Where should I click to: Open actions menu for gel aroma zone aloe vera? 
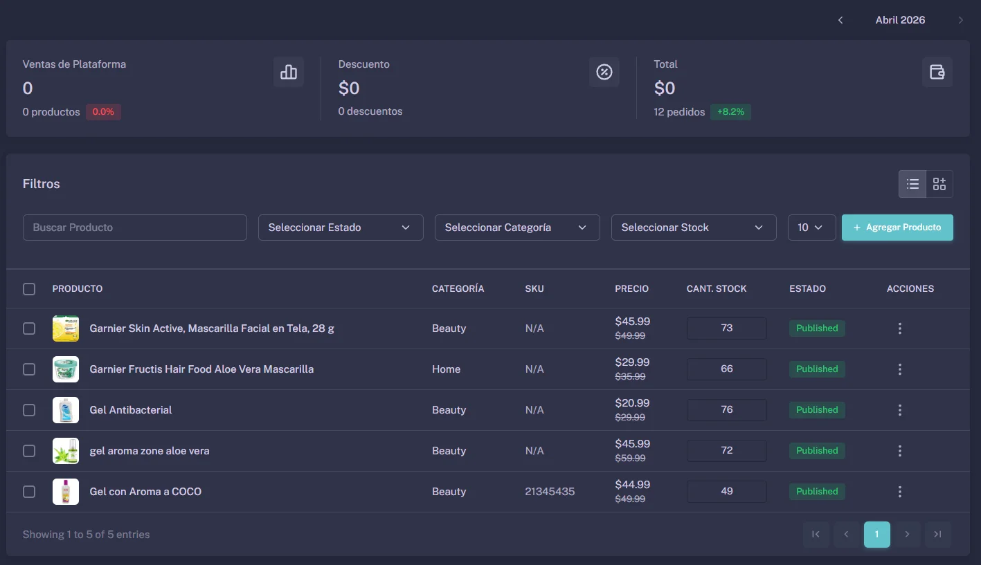tap(900, 451)
